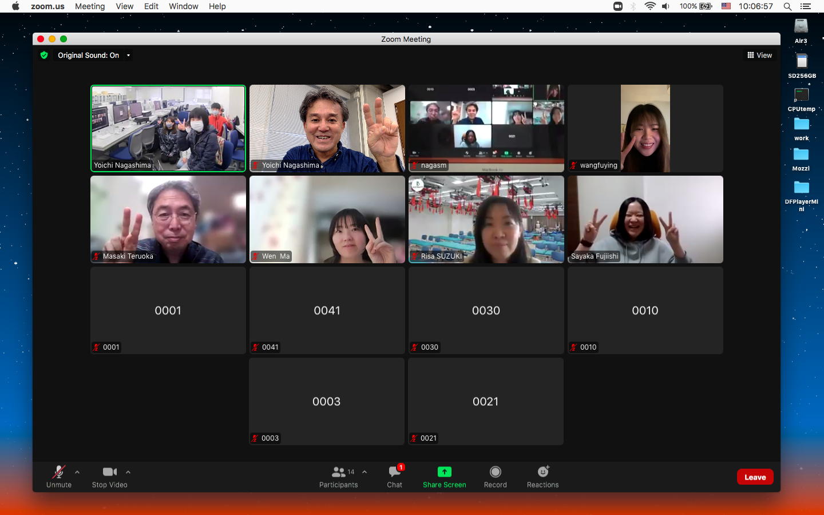Click the Bluetooth menu bar icon
The image size is (824, 515).
[633, 6]
